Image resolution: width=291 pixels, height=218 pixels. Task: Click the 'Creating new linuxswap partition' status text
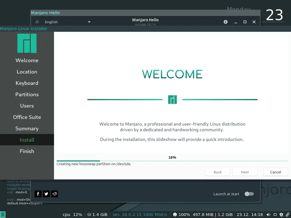(94, 164)
